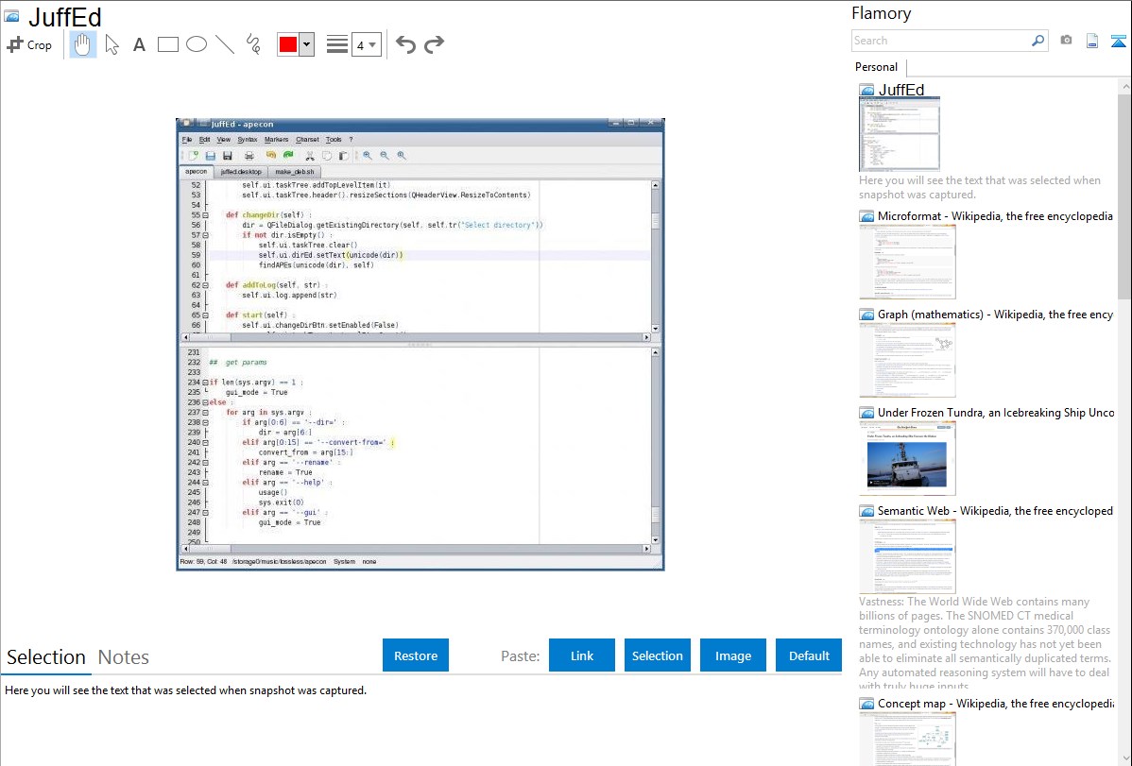Switch to the Notes tab
This screenshot has height=766, width=1132.
(124, 657)
